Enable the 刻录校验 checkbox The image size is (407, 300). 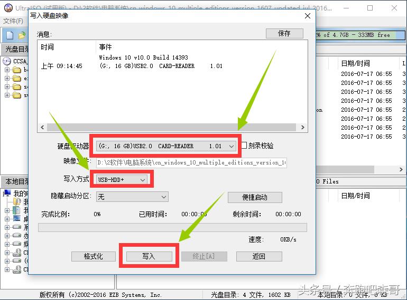coord(244,145)
